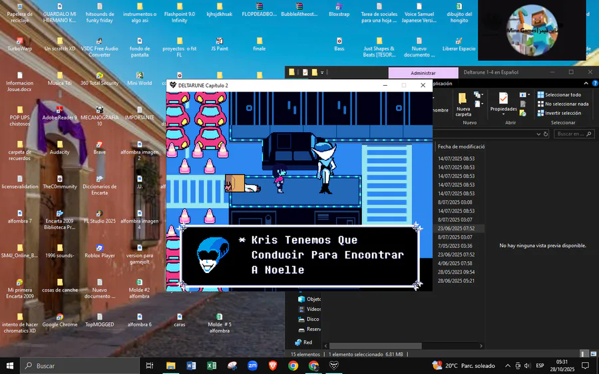Click the Explorer horizontal scrollbar
The width and height of the screenshot is (599, 374).
[x=375, y=346]
